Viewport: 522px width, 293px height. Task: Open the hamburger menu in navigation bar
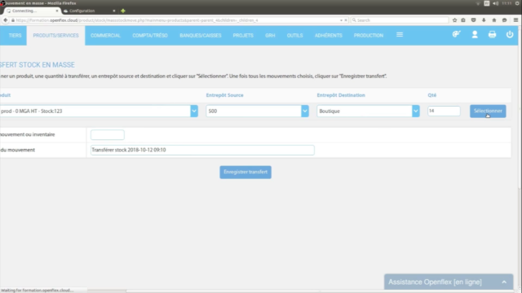(x=400, y=34)
